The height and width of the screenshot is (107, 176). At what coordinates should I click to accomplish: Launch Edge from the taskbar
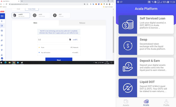pos(5,63)
